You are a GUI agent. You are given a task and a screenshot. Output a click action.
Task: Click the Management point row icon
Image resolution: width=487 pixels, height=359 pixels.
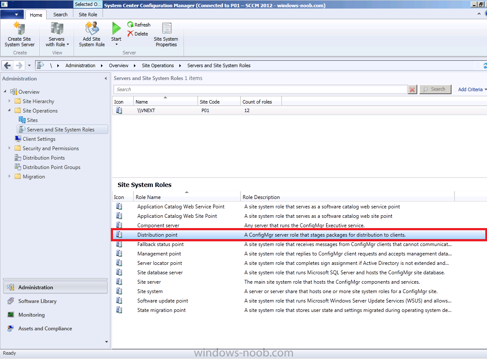click(x=119, y=253)
